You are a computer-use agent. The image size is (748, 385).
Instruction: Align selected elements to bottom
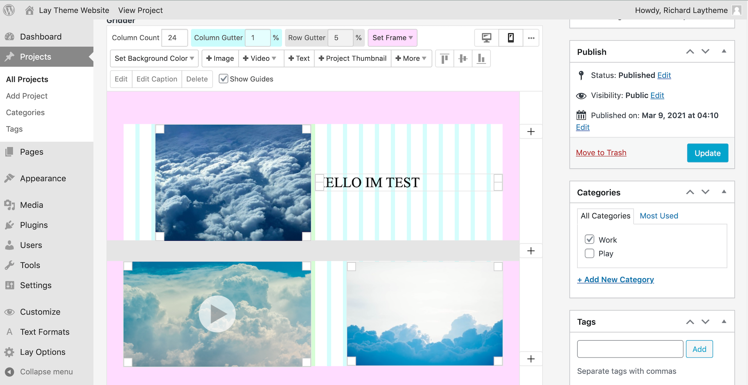pyautogui.click(x=481, y=58)
